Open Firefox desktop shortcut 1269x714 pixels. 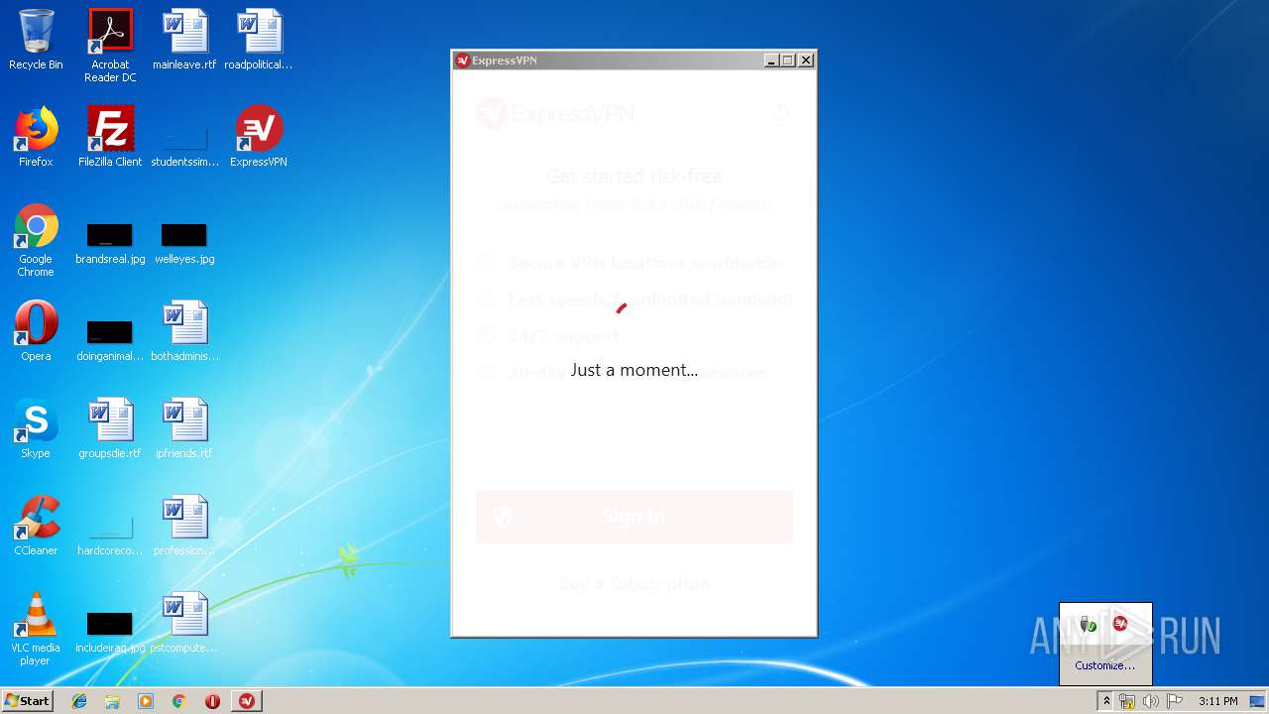[36, 137]
